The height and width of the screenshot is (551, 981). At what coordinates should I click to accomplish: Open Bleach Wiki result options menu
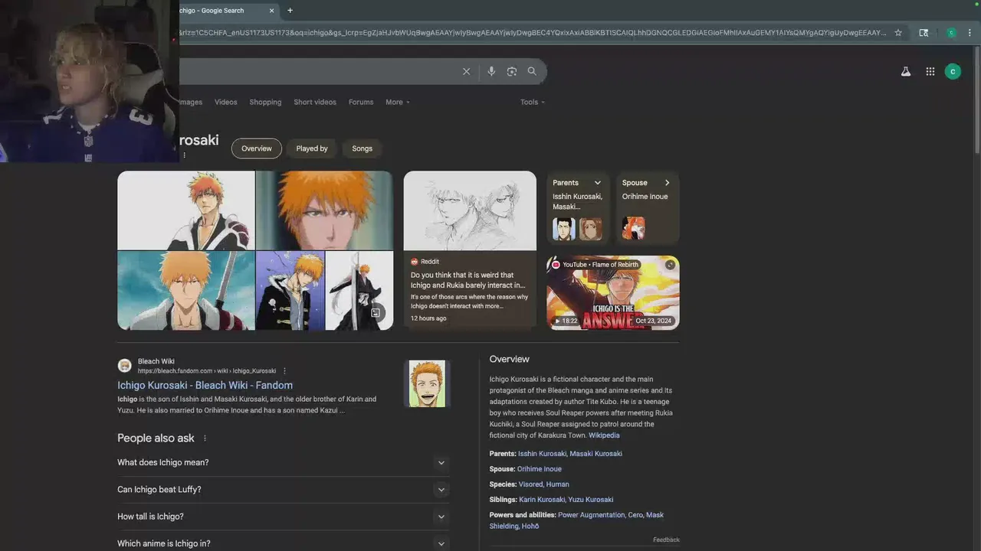[x=284, y=371]
